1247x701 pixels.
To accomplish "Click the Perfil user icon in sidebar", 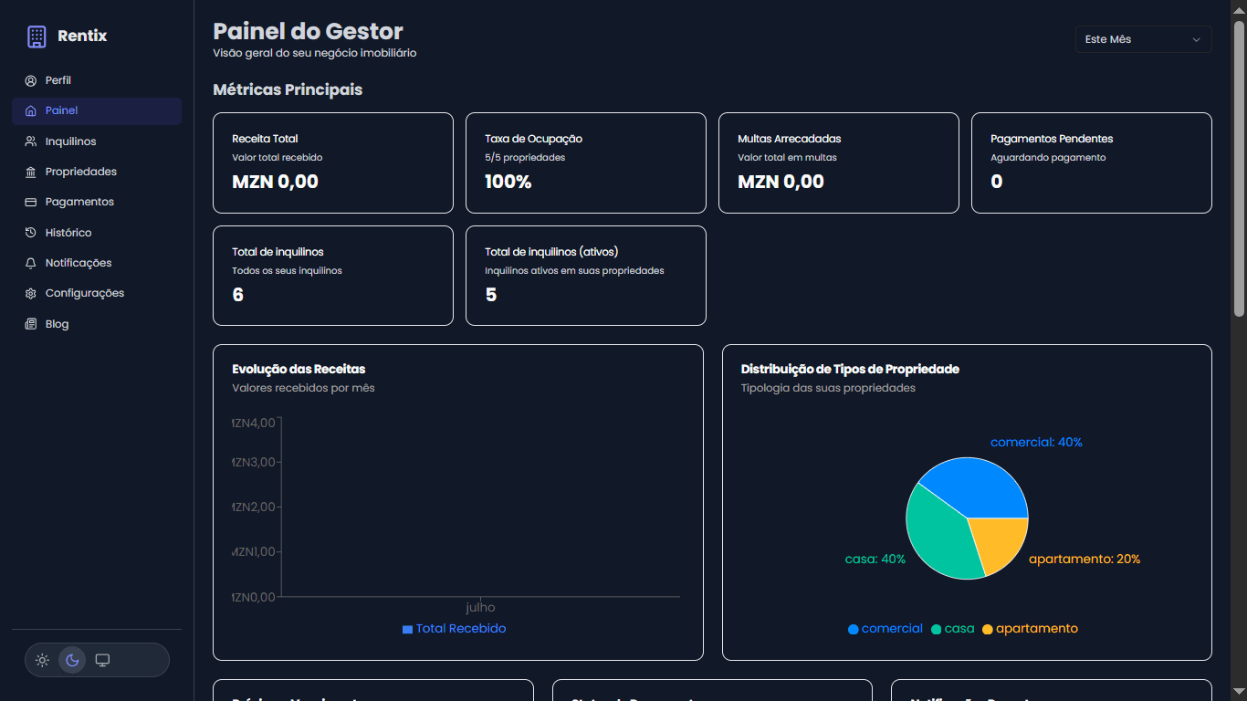I will [31, 80].
